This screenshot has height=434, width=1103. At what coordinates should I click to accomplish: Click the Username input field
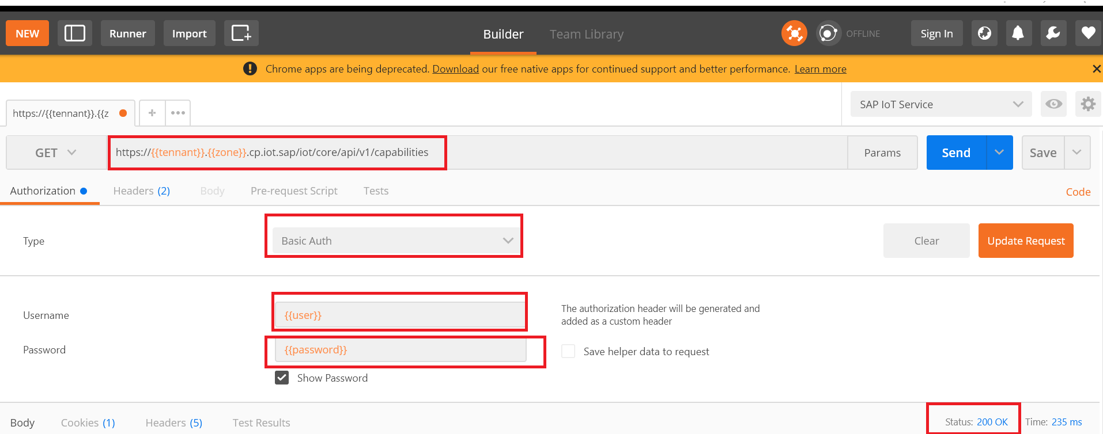(x=400, y=315)
